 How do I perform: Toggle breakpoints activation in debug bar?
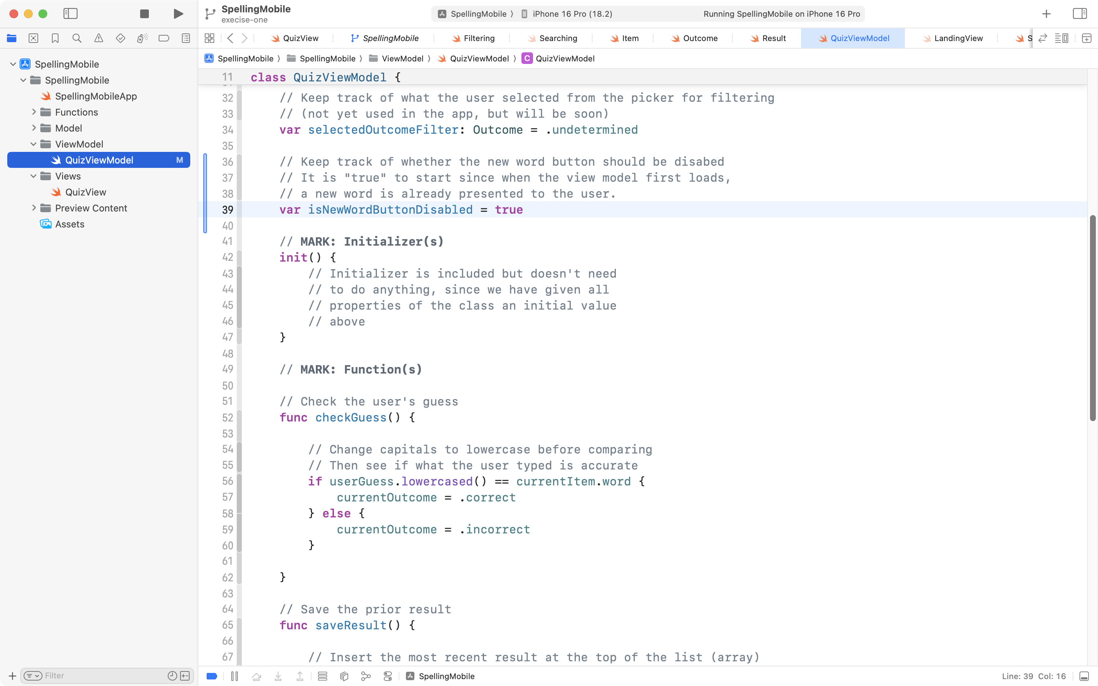pyautogui.click(x=212, y=676)
